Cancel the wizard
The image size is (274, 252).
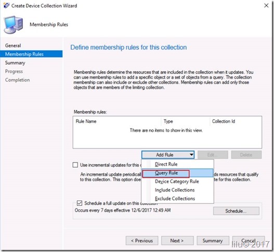(249, 241)
